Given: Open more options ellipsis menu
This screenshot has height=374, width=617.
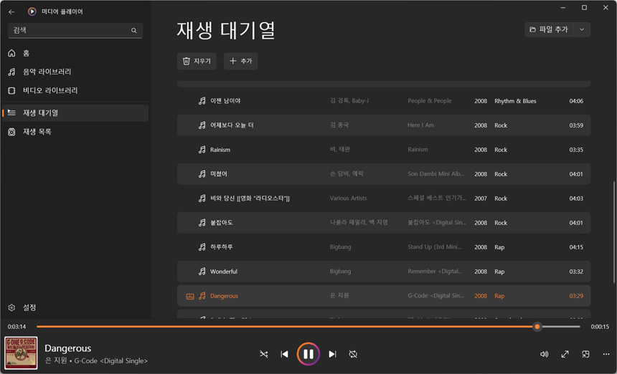Looking at the screenshot, I should tap(606, 354).
